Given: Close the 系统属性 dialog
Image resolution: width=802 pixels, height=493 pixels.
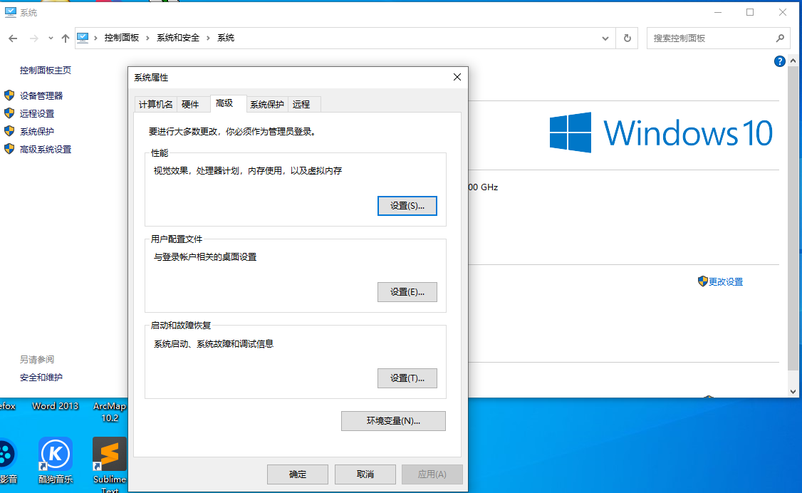Looking at the screenshot, I should point(457,77).
